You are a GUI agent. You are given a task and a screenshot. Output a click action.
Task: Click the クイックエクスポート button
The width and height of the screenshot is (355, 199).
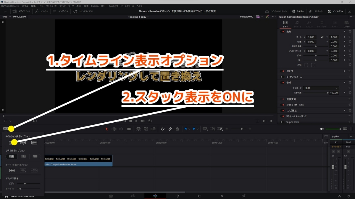[276, 11]
